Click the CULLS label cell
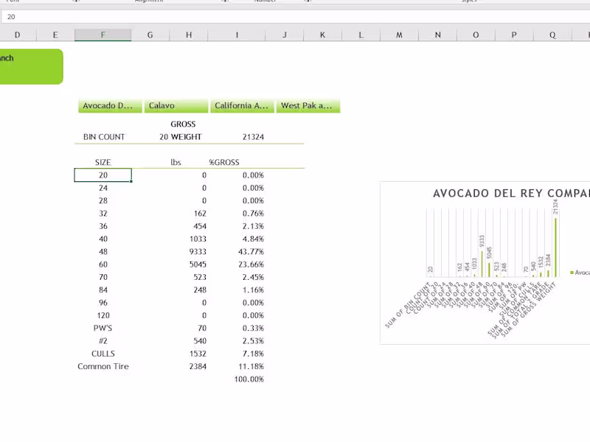The width and height of the screenshot is (590, 442). click(103, 354)
